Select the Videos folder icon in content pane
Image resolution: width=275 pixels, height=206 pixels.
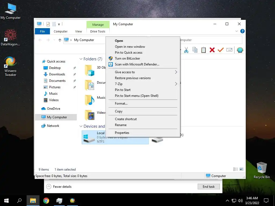(90, 115)
